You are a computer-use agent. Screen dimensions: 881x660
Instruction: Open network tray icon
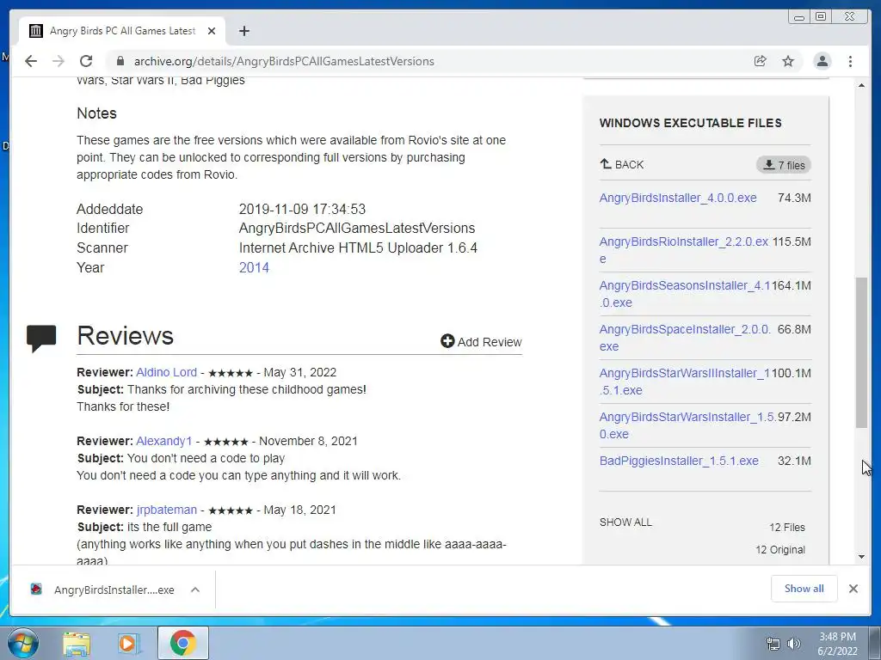773,644
